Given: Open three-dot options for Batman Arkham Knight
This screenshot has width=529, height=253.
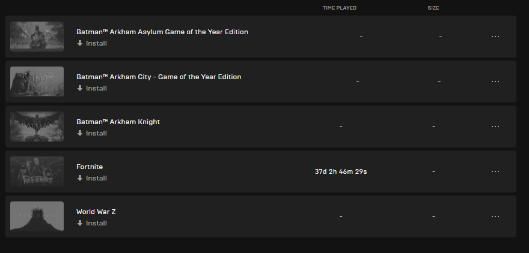Looking at the screenshot, I should tap(495, 126).
